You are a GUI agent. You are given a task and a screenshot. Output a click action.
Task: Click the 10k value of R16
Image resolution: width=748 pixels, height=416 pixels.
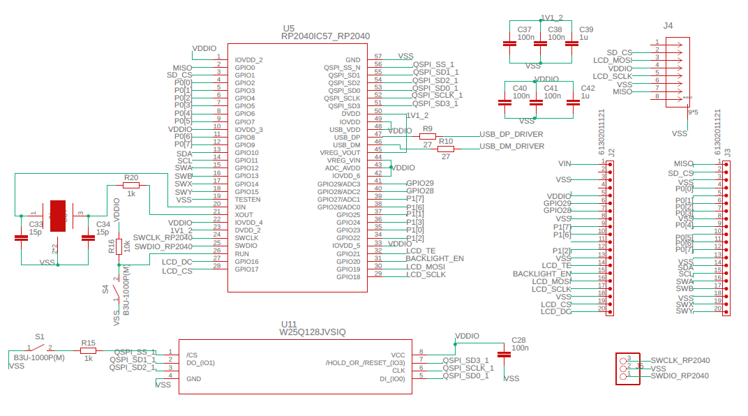click(128, 246)
